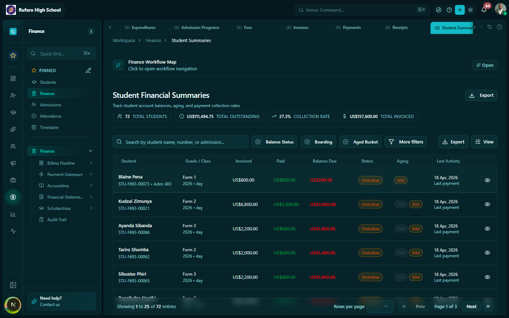509x318 pixels.
Task: View Tariro Shumba's record via eye icon
Action: (487, 253)
